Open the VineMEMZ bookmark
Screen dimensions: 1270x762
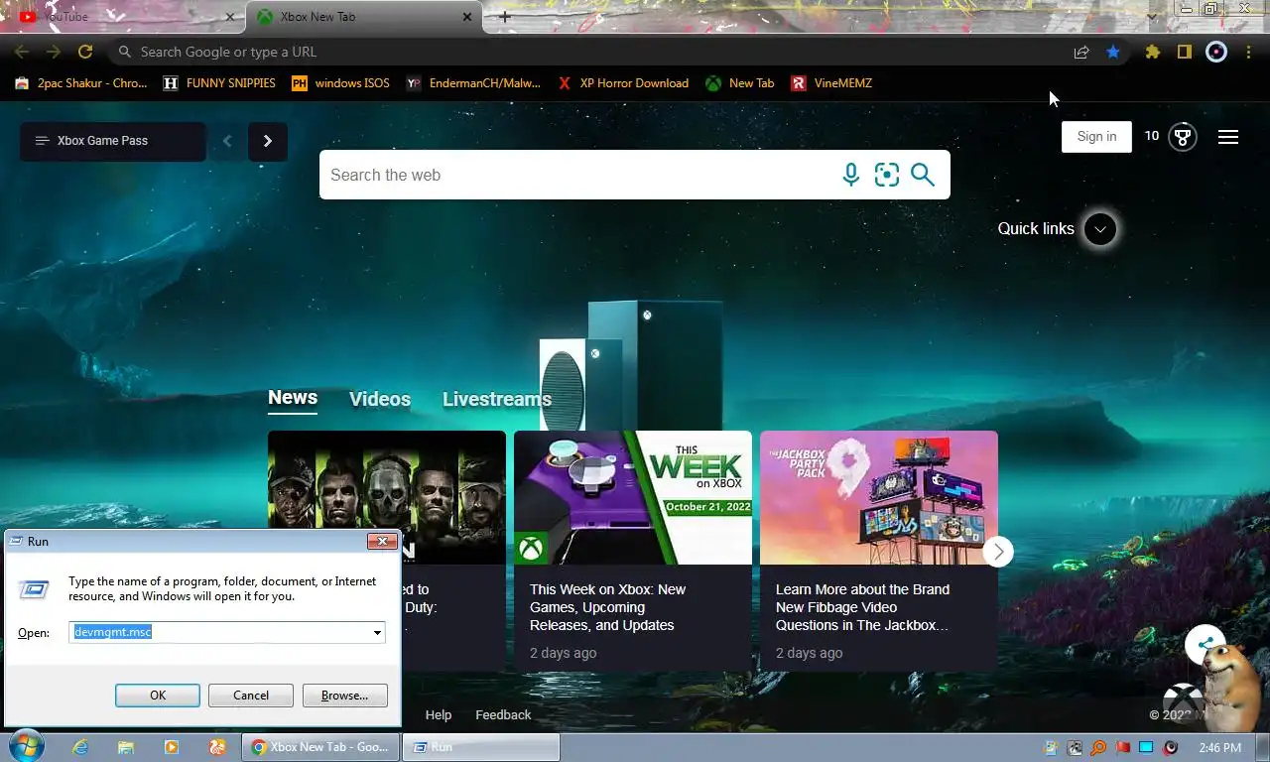pos(831,83)
